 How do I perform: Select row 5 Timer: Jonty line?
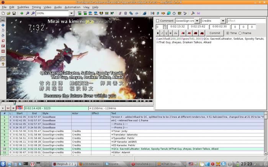pyautogui.click(x=132, y=131)
